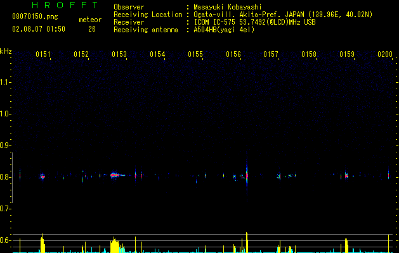Click the HROFFT title text
The width and height of the screenshot is (399, 253).
tap(65, 5)
